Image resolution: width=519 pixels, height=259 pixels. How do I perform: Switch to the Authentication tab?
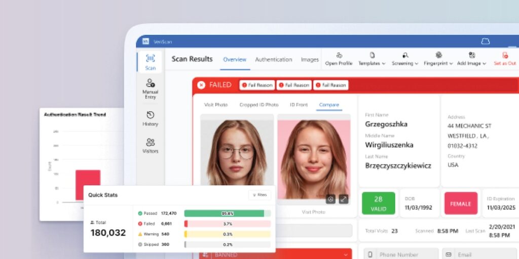tap(273, 60)
